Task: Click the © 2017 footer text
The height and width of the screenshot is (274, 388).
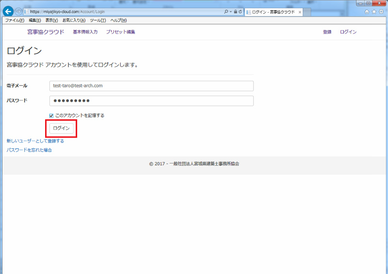Action: point(194,163)
